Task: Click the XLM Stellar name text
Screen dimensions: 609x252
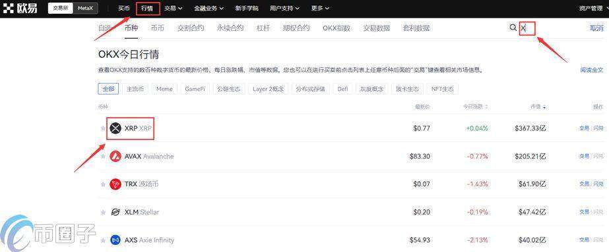Action: [x=142, y=212]
